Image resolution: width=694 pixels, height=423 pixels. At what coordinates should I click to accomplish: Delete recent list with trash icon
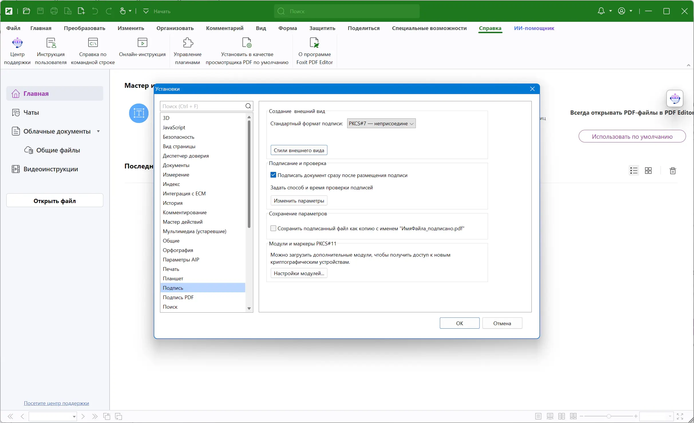click(x=673, y=171)
